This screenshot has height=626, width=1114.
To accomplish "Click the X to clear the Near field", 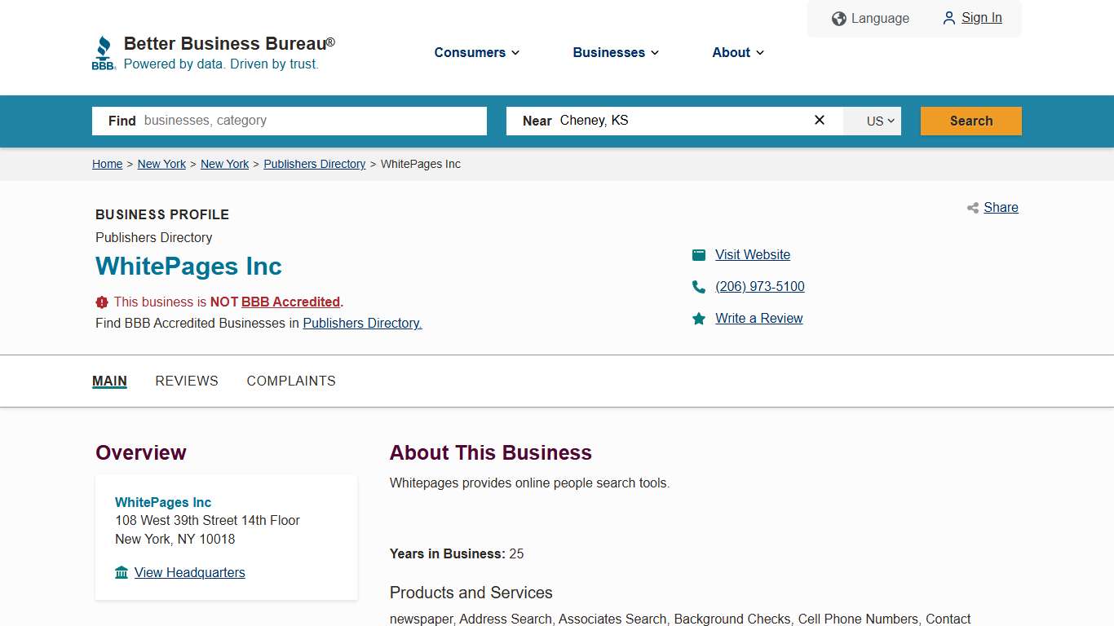I will [819, 120].
